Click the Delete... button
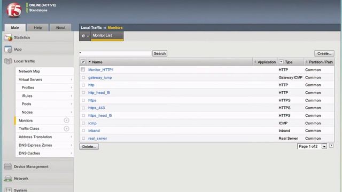The height and width of the screenshot is (192, 342). [89, 147]
